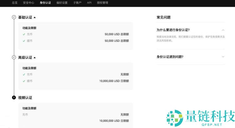Click 无限额 value in 高级认证 card
Screen dimensions: 235x128
tap(125, 74)
